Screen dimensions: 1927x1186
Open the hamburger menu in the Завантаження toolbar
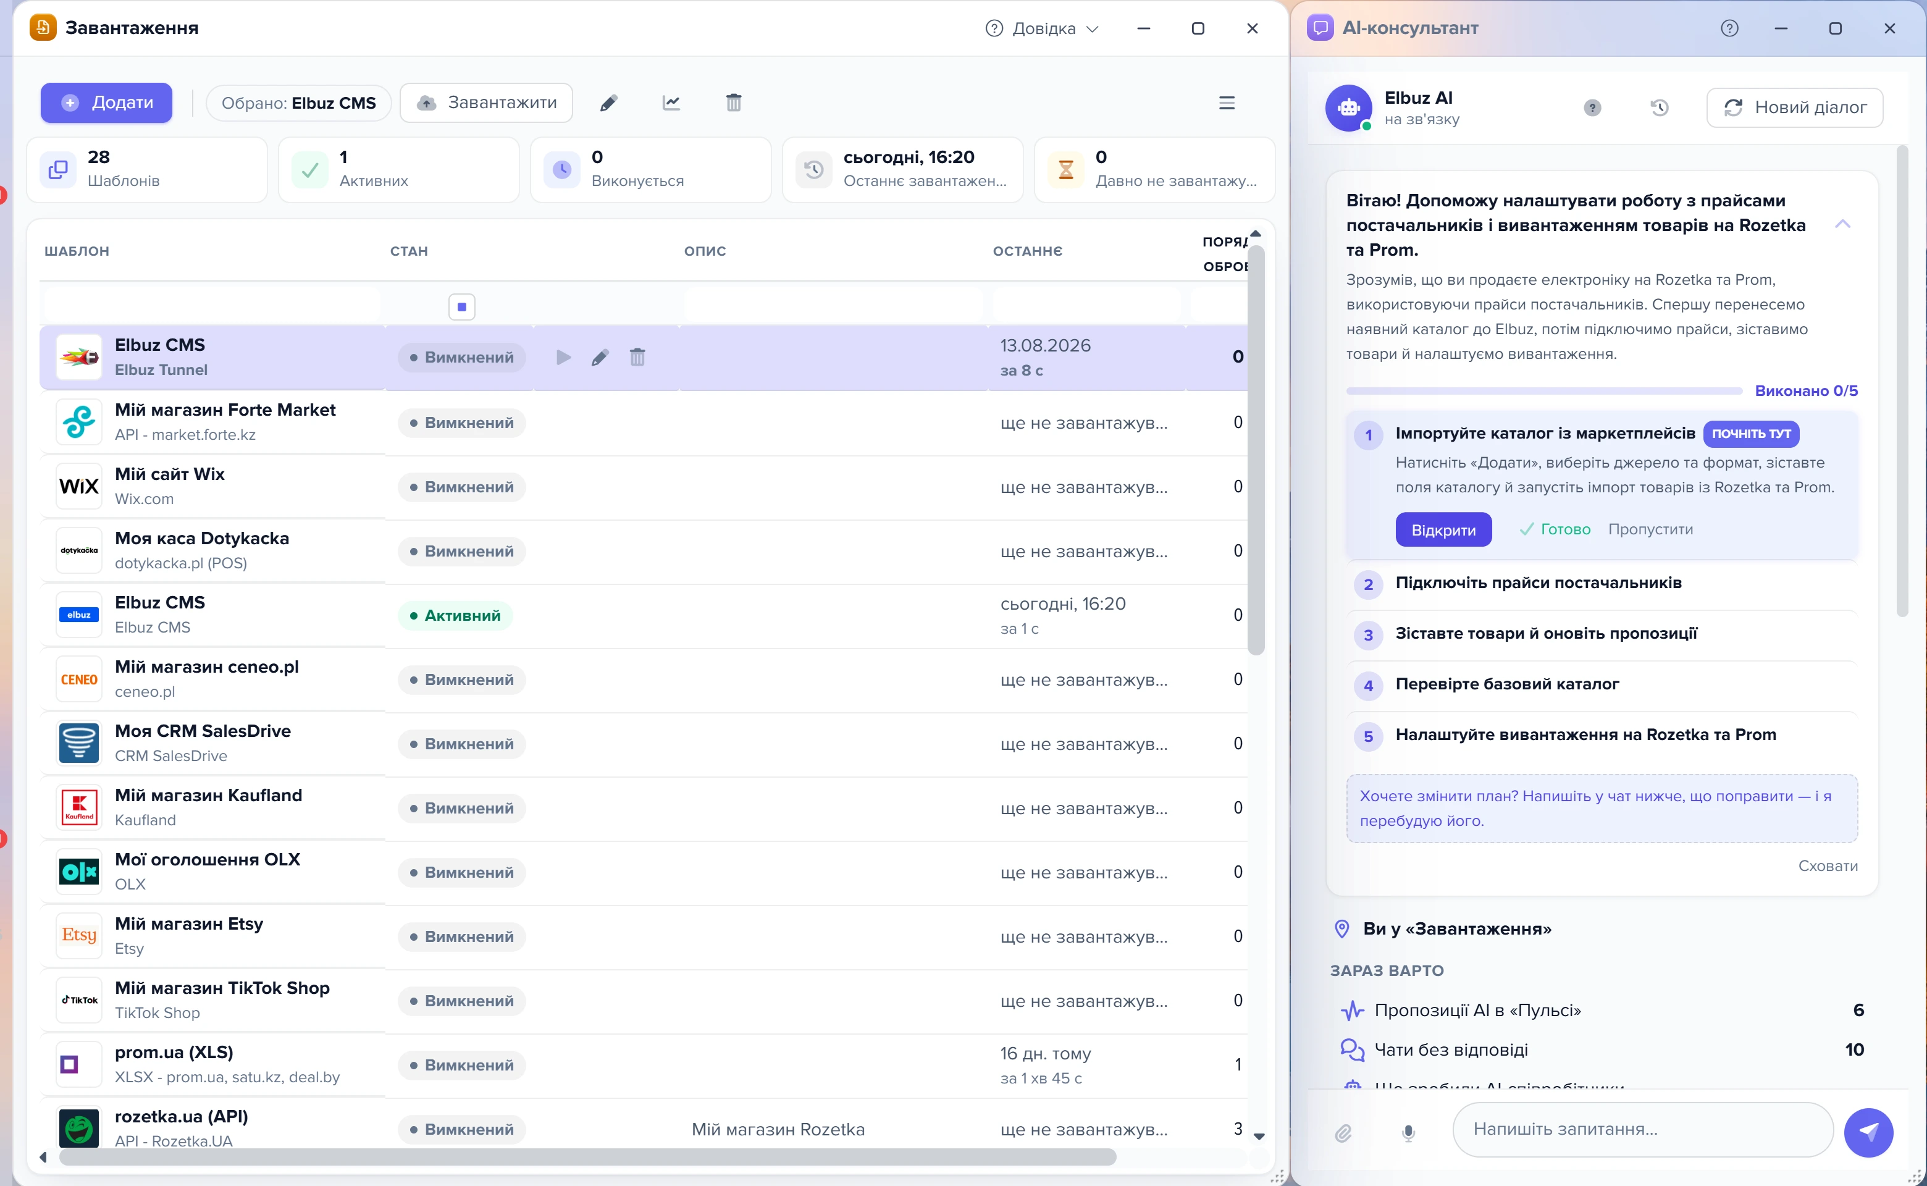point(1227,103)
